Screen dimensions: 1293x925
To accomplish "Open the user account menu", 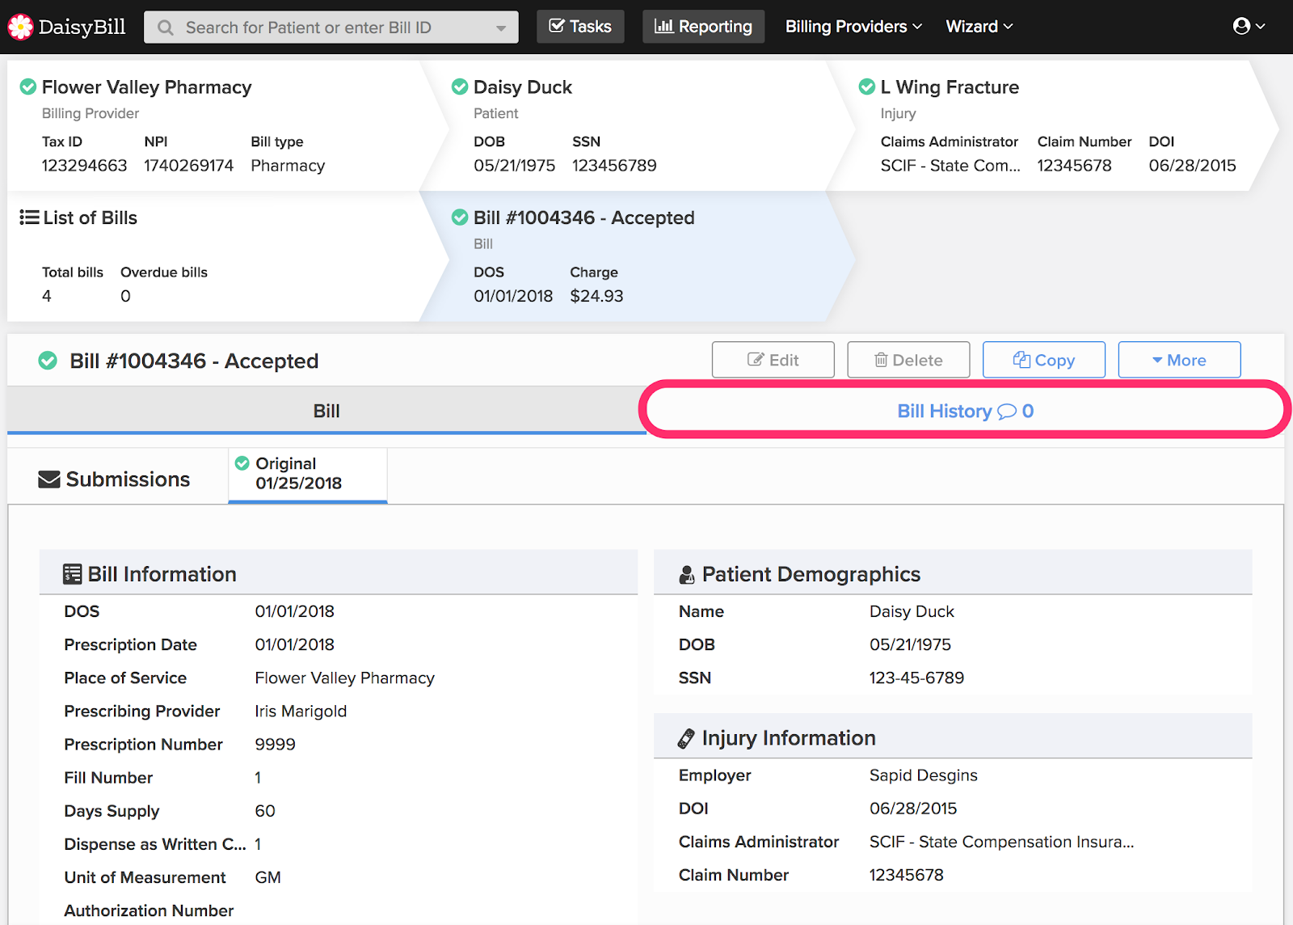I will (x=1249, y=27).
